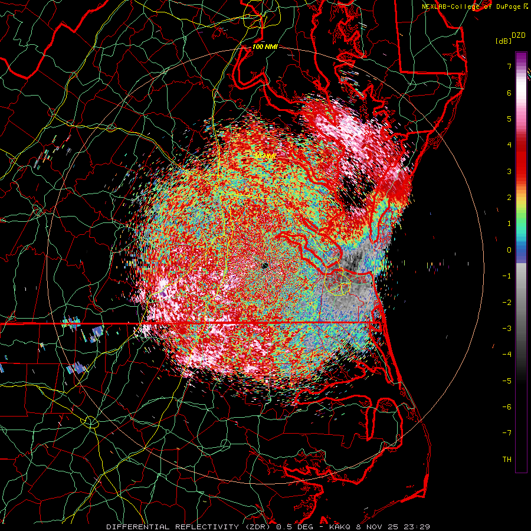
Task: Click the DZD product code label
Action: 519,35
